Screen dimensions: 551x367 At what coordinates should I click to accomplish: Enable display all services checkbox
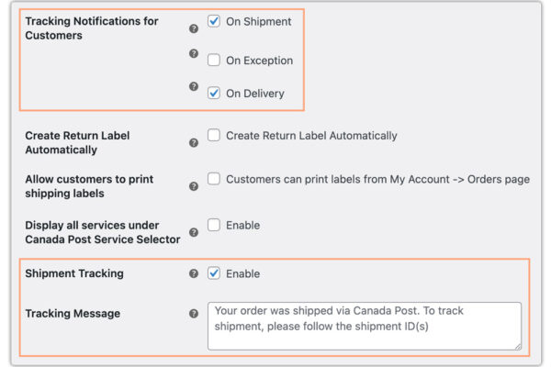coord(214,225)
